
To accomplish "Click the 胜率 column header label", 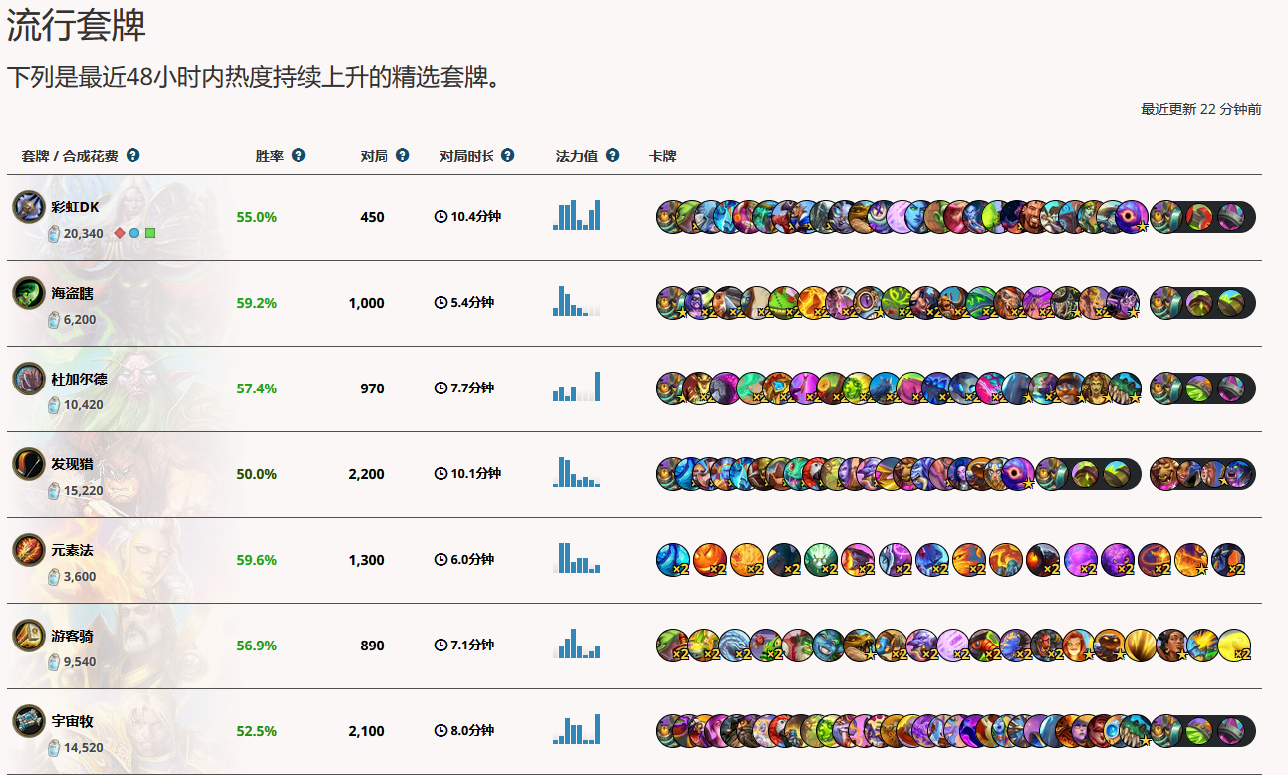I will pyautogui.click(x=270, y=156).
